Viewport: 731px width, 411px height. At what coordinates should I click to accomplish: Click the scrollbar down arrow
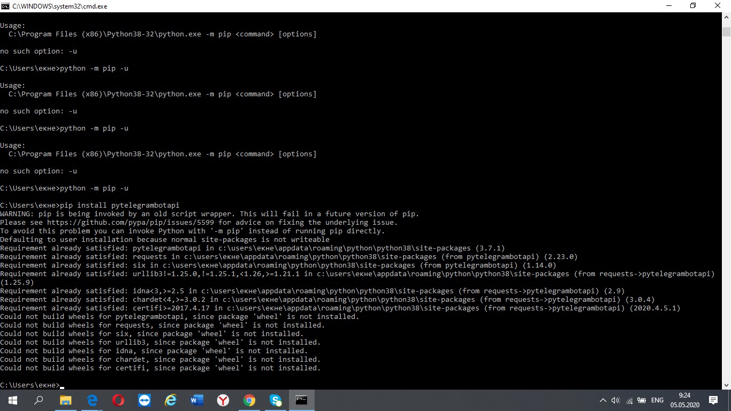[727, 384]
